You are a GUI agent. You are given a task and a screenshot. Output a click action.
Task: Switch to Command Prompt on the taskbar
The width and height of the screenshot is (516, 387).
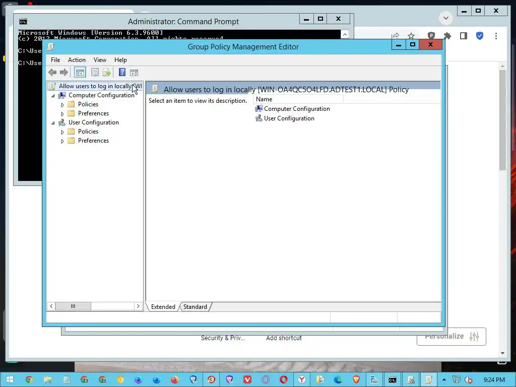[392, 380]
